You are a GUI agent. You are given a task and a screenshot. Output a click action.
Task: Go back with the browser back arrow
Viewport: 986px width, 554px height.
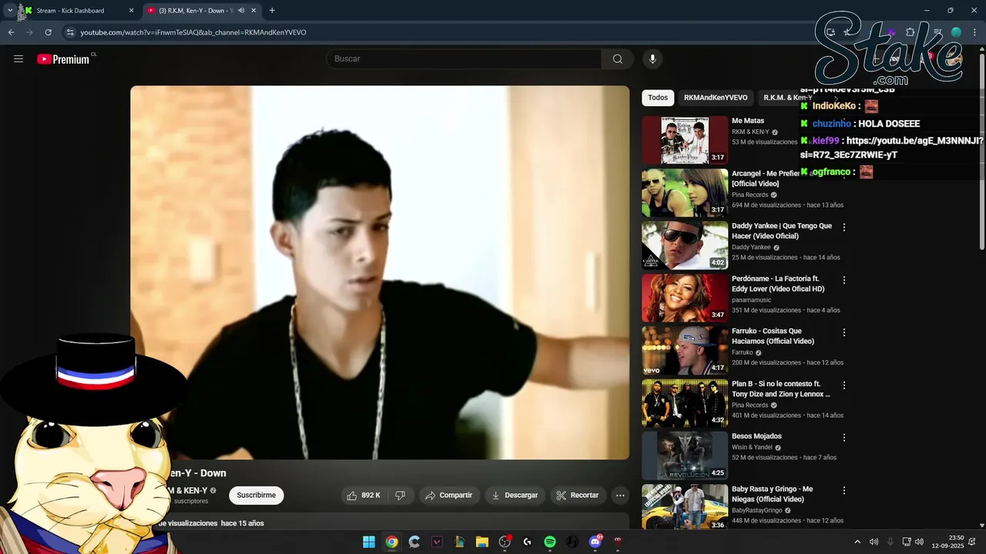(11, 32)
